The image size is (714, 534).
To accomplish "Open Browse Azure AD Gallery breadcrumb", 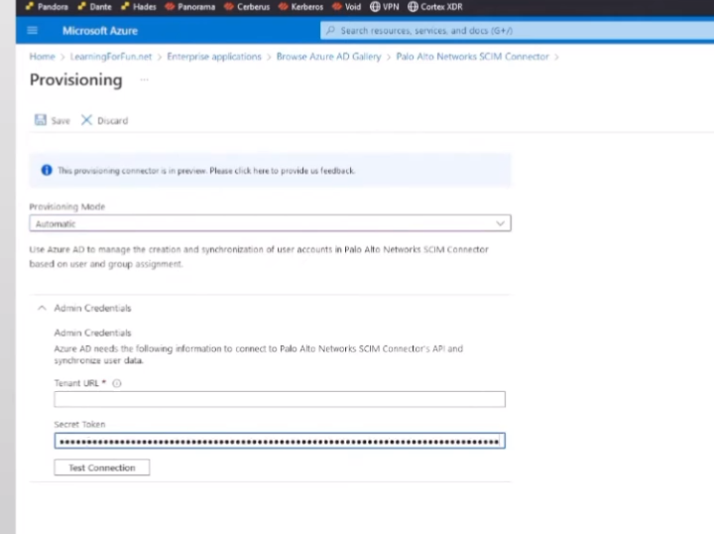I will (329, 57).
